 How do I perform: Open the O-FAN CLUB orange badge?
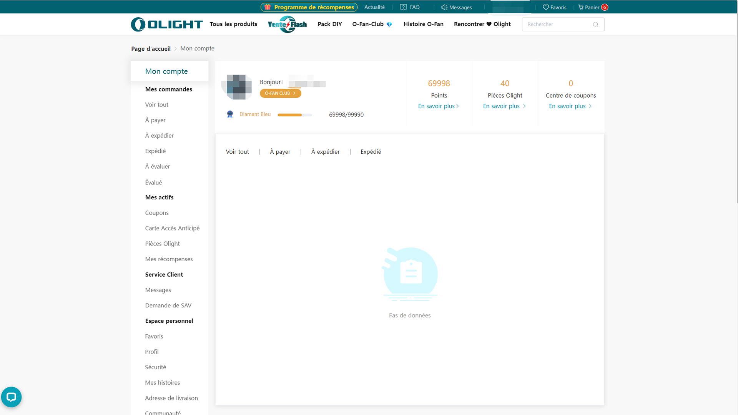[281, 93]
